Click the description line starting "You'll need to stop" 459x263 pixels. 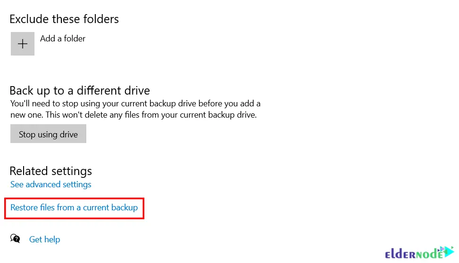pos(135,104)
